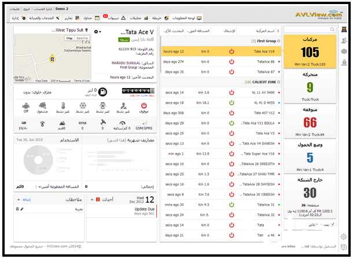Image resolution: width=353 pixels, height=259 pixels.
Task: Collapse the Notes panel arrow
Action: pos(19,199)
